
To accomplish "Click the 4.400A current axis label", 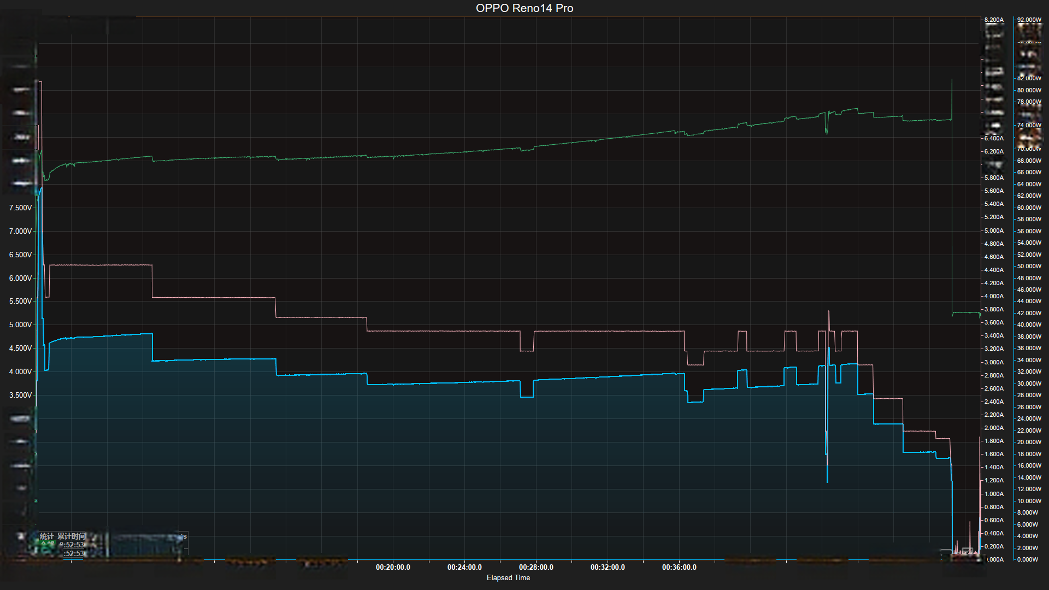I will [994, 270].
